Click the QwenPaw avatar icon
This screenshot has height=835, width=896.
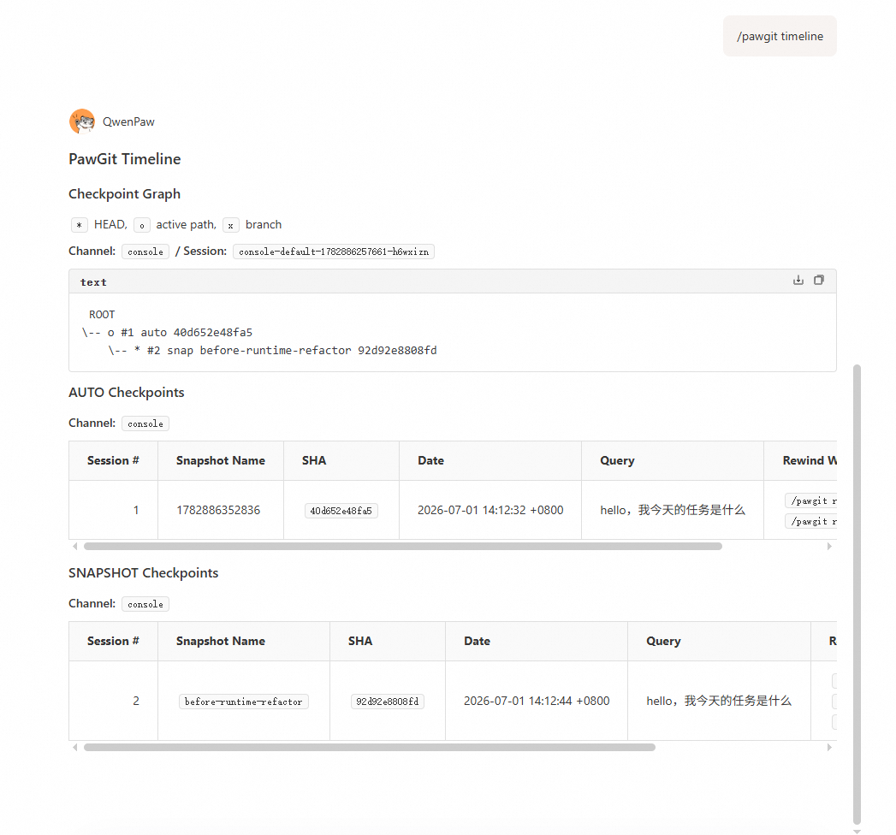click(x=82, y=121)
